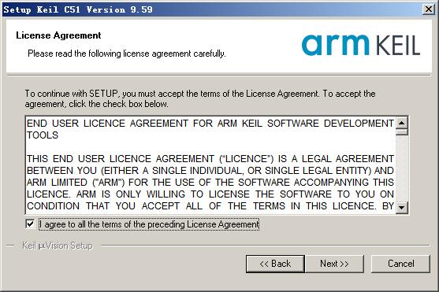Click the empty scrollbar track below thumb

(x=402, y=168)
